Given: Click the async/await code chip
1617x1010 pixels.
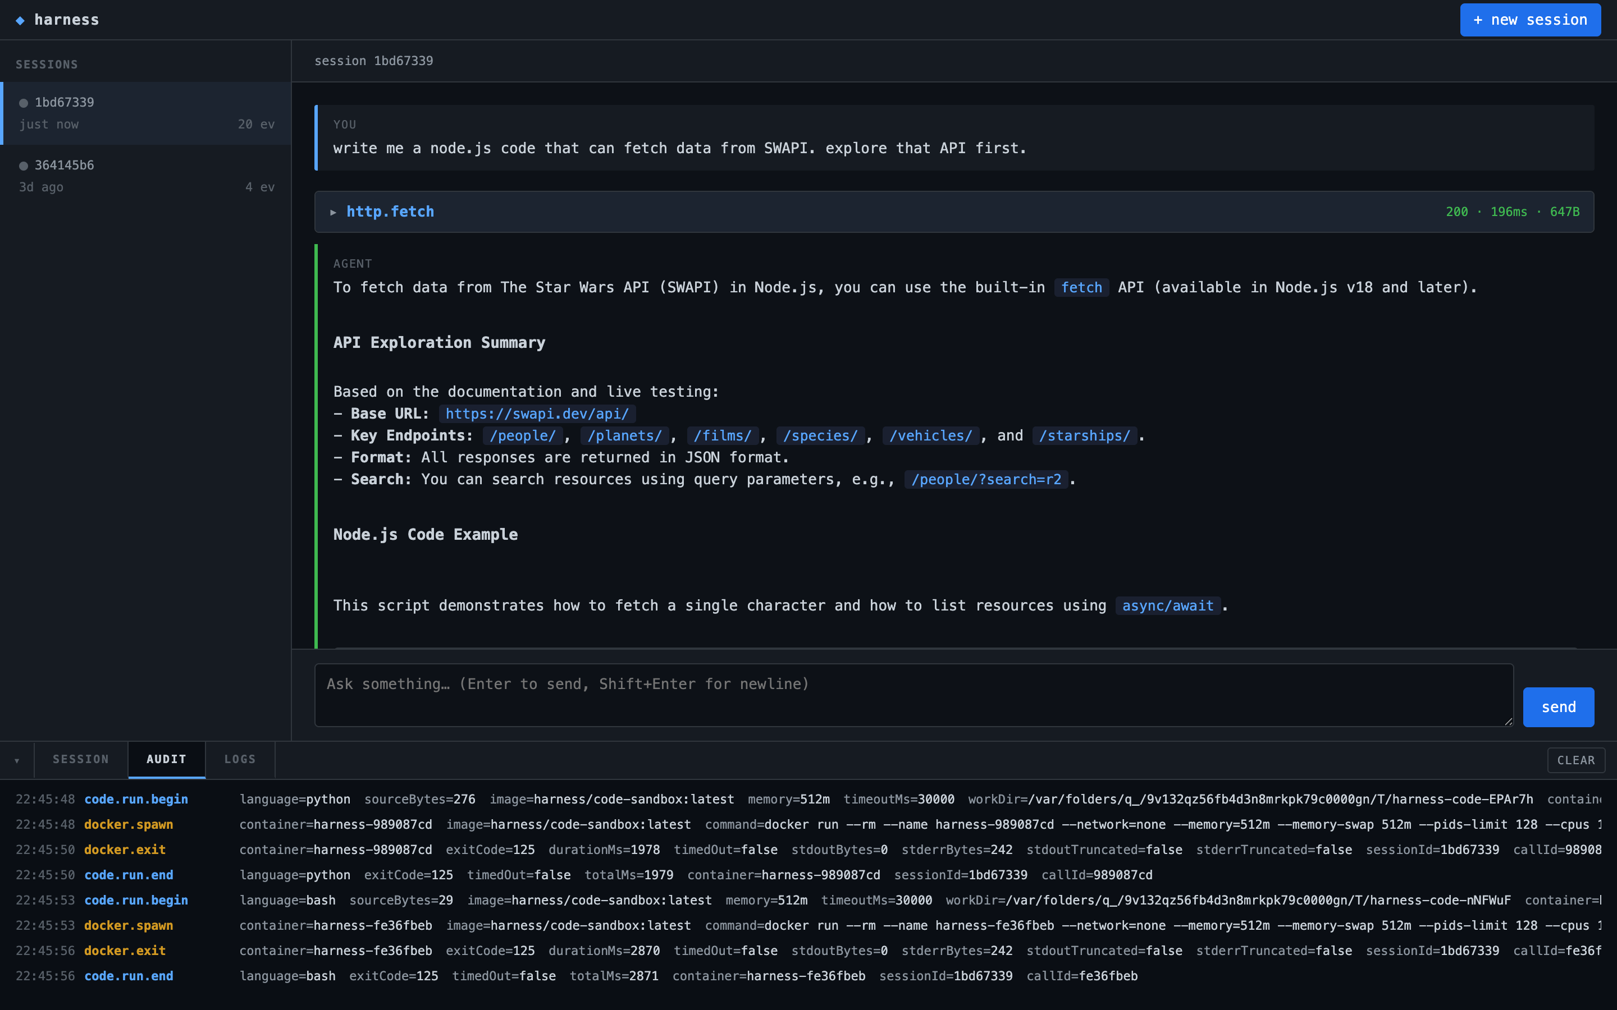Looking at the screenshot, I should (1167, 605).
